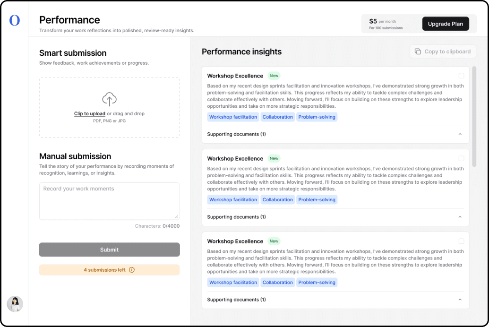Collapse Supporting documents in the third card
Image resolution: width=489 pixels, height=327 pixels.
pyautogui.click(x=460, y=300)
